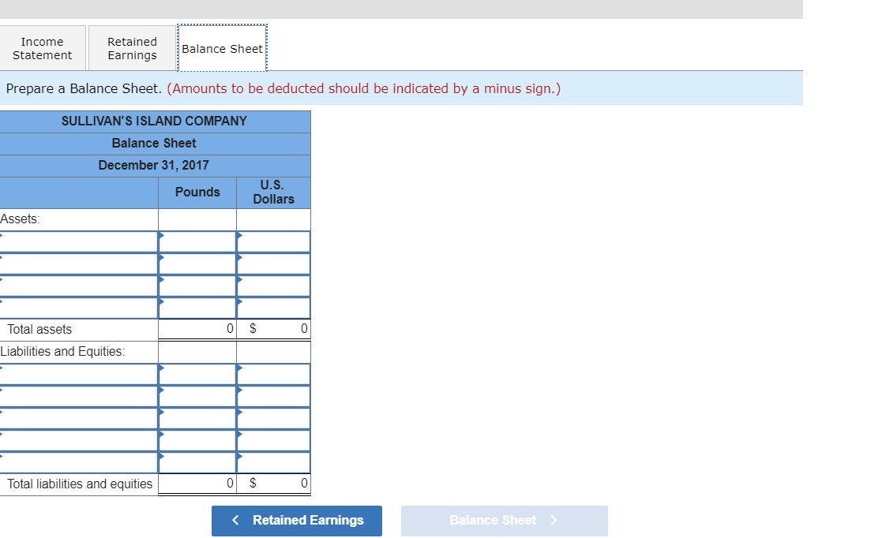Click the U.S. Dollars field in first liabilities row
The width and height of the screenshot is (871, 538).
(x=274, y=375)
